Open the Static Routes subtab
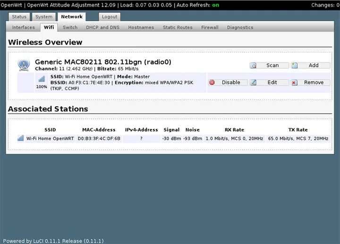Screen dimensions: 340x244 (x=178, y=27)
